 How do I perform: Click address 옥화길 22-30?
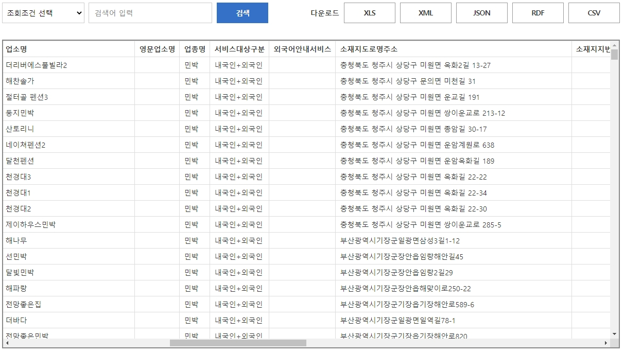click(465, 208)
